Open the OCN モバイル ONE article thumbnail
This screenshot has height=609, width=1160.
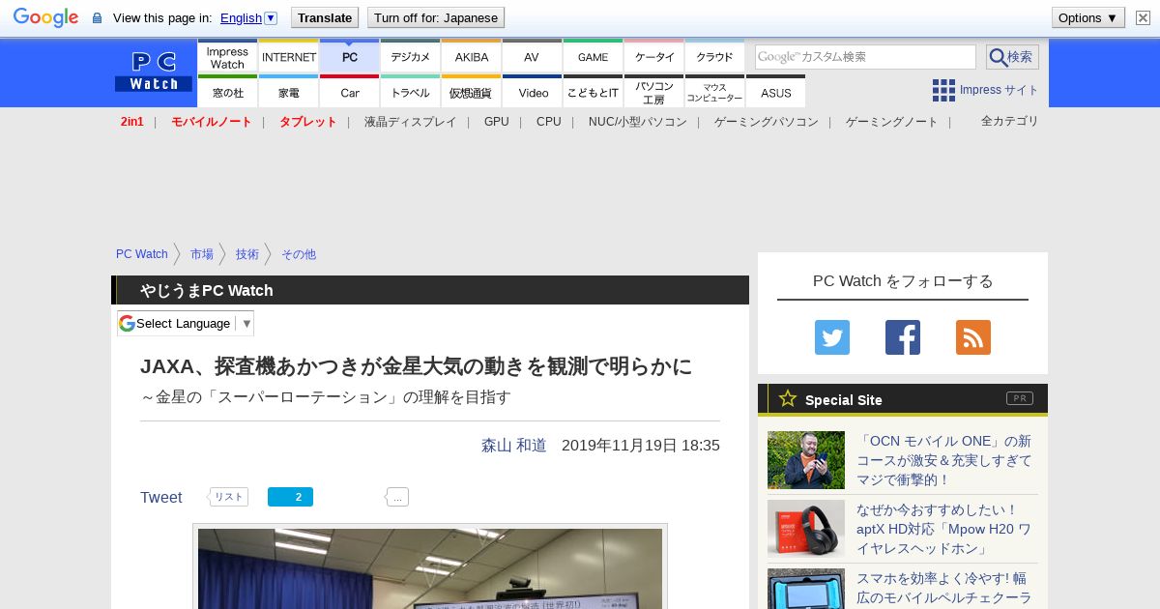(x=806, y=460)
